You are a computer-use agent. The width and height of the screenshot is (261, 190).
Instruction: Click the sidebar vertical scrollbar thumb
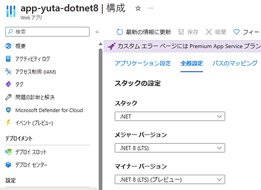pos(100,119)
